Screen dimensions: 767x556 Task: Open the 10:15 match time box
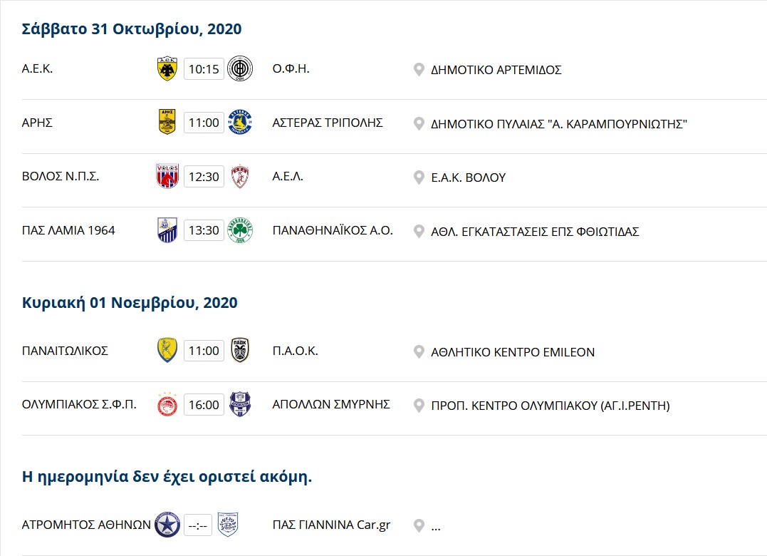point(204,69)
